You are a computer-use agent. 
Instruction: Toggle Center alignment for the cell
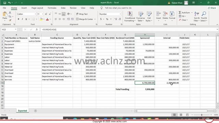[x=60, y=19]
